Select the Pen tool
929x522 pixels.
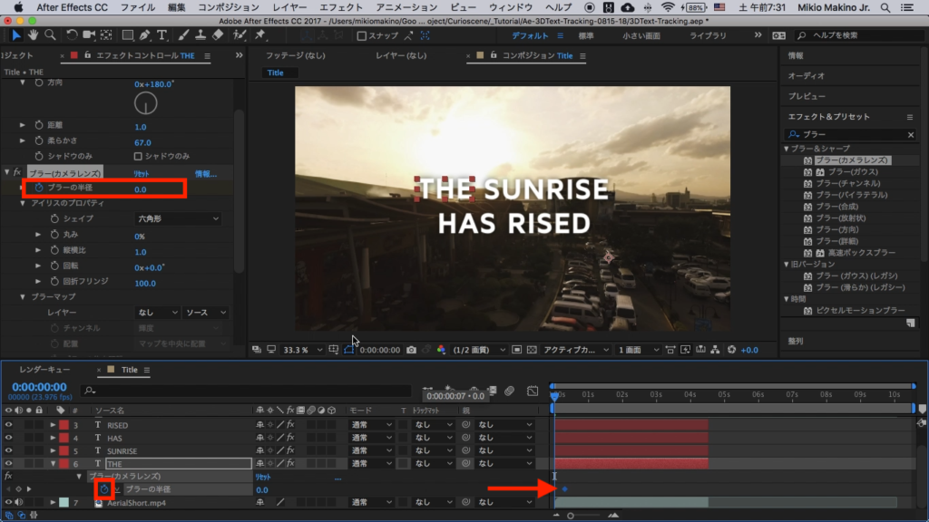point(145,35)
